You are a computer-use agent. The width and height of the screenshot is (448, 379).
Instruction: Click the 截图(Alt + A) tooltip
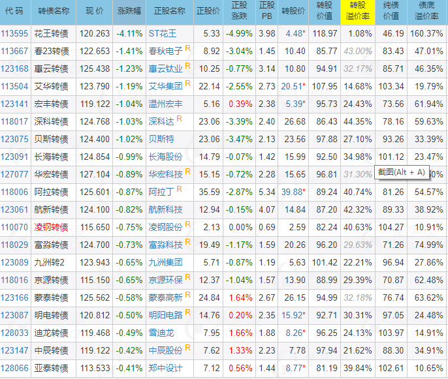click(401, 172)
